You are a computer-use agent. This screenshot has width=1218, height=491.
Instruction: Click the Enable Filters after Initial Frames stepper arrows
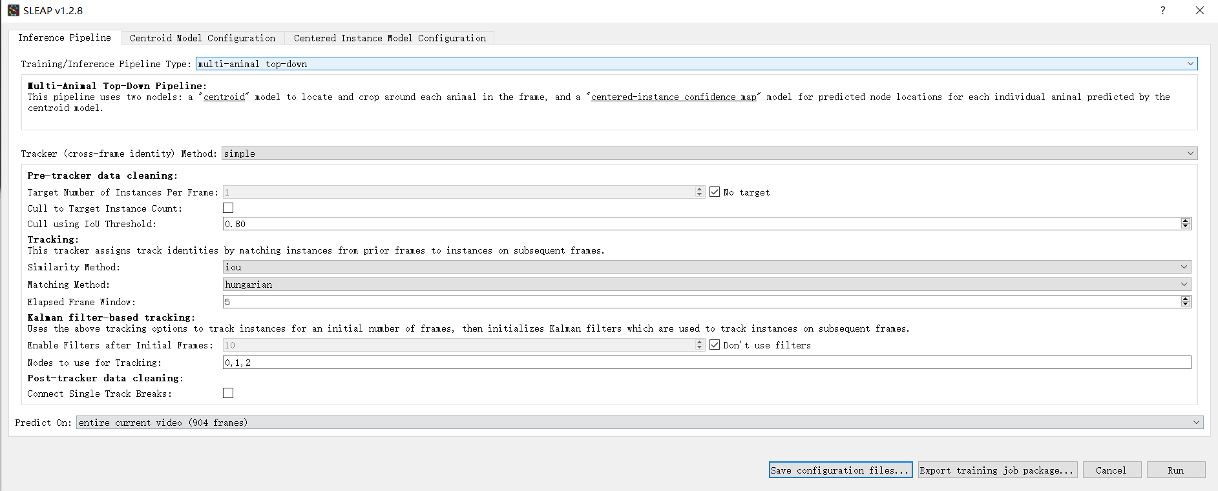[x=699, y=345]
